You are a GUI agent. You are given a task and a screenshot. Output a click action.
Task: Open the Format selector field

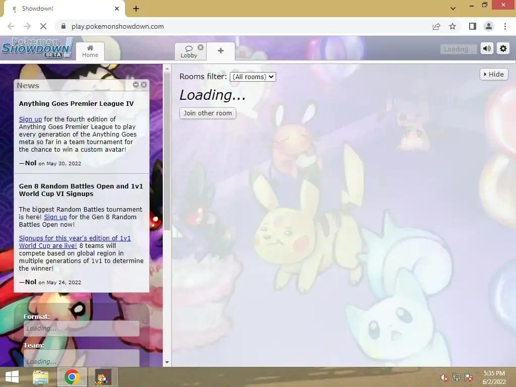[81, 329]
